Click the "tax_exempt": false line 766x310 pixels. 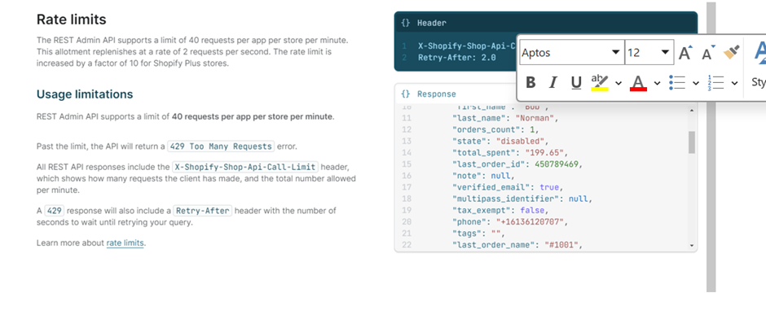tap(500, 211)
